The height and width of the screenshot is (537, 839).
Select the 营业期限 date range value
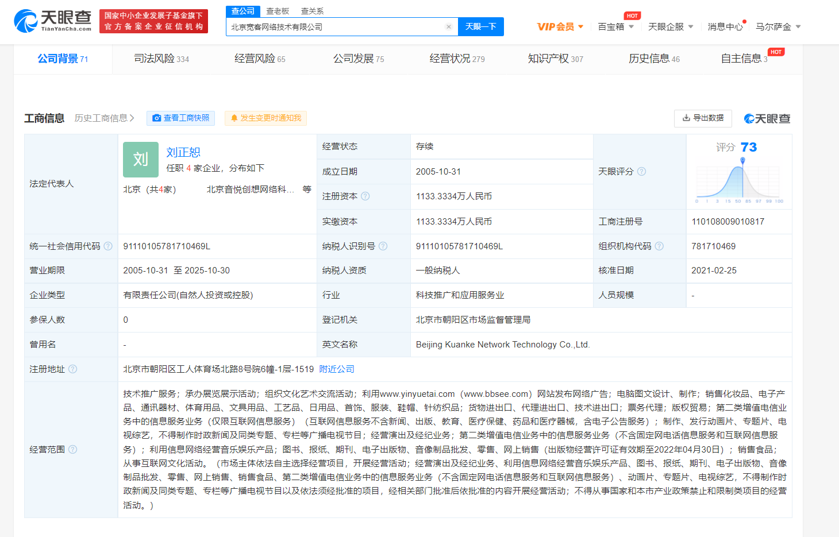pos(176,271)
